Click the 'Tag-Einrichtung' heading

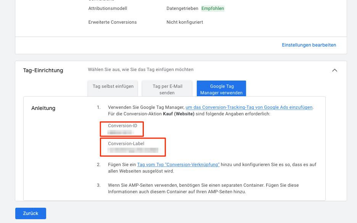tap(43, 70)
